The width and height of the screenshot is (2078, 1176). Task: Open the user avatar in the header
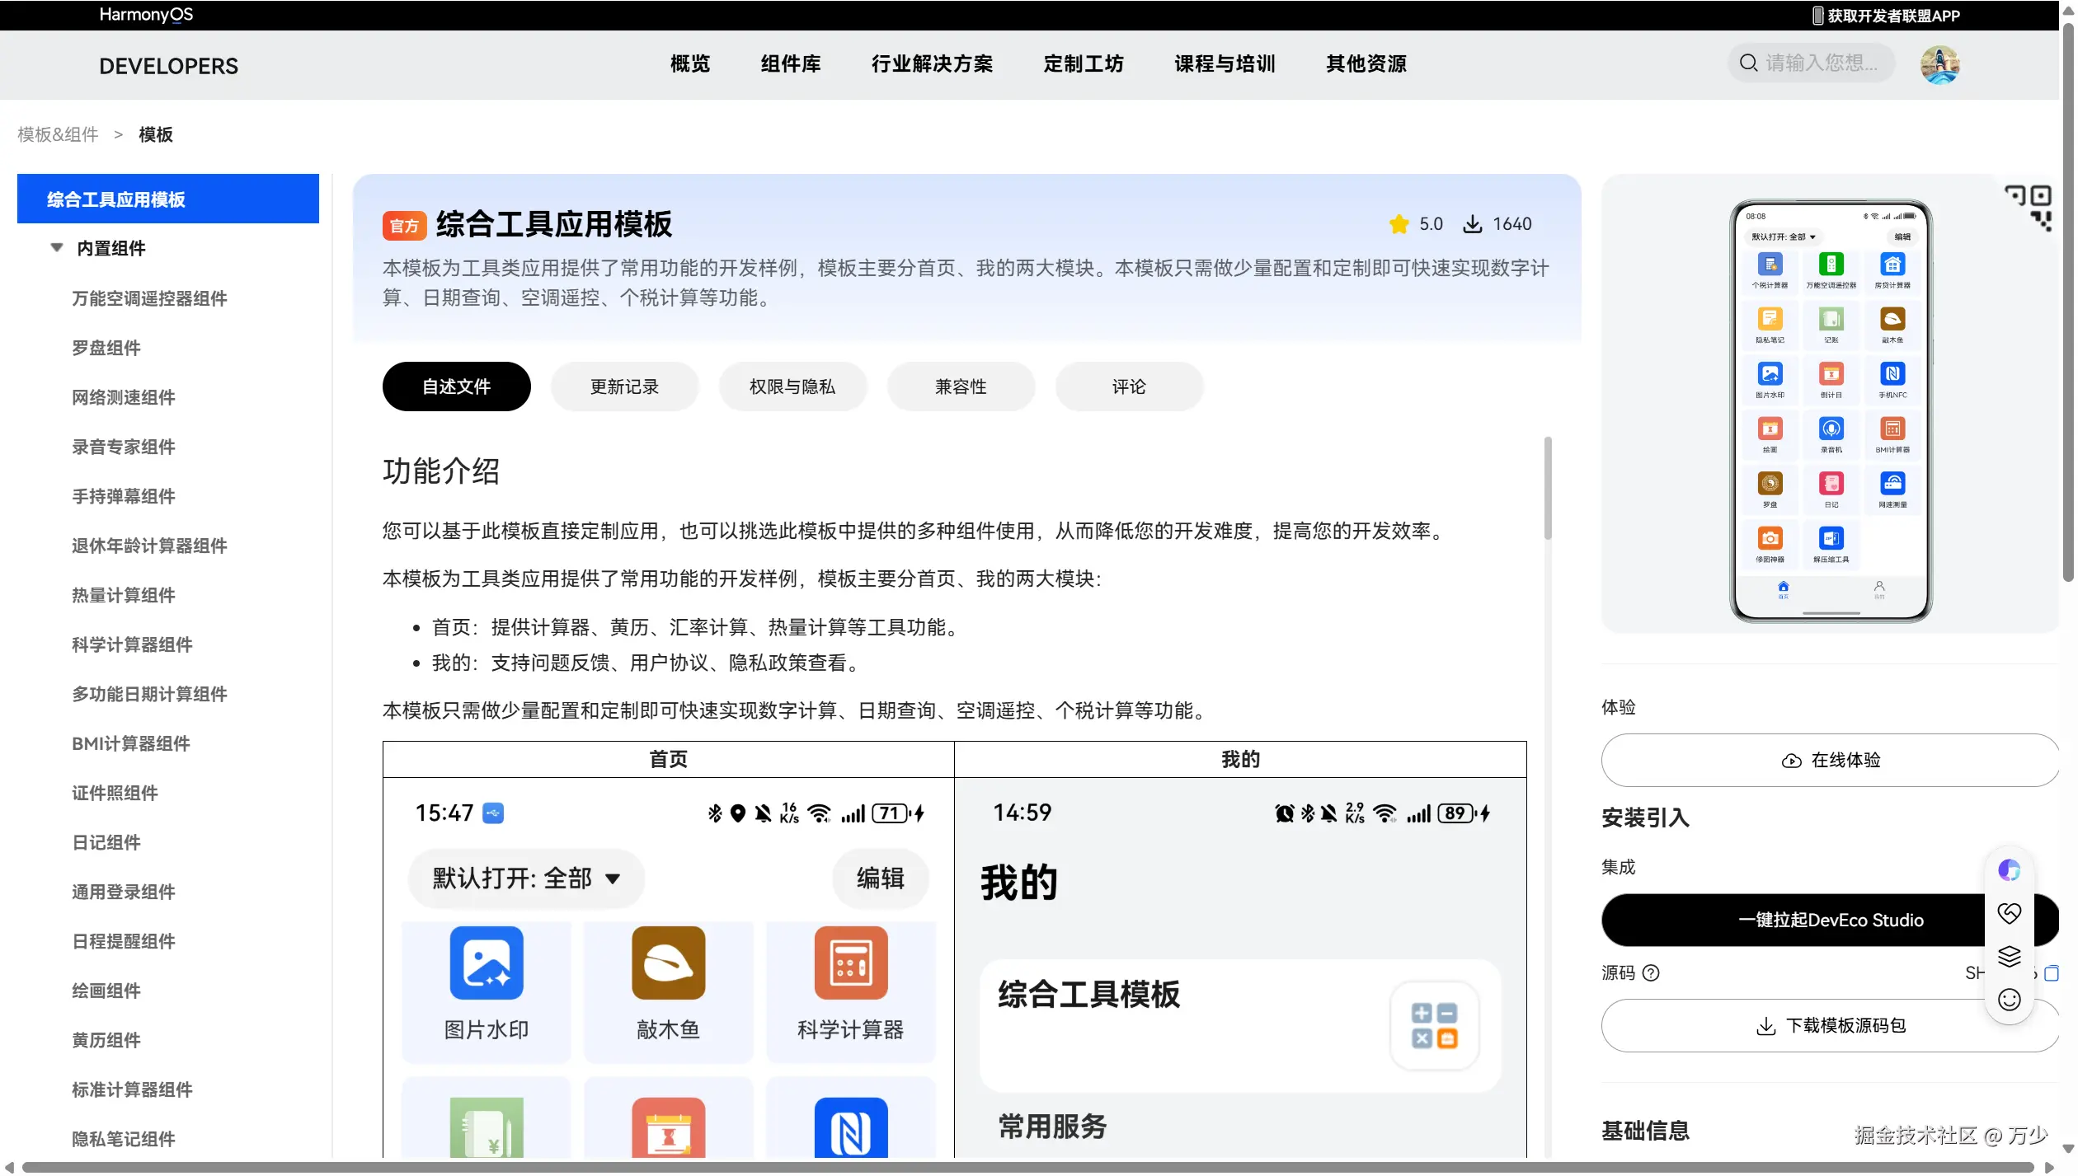pos(1939,64)
